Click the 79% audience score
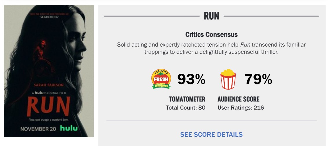Screen dimensions: 332x146 click(258, 79)
